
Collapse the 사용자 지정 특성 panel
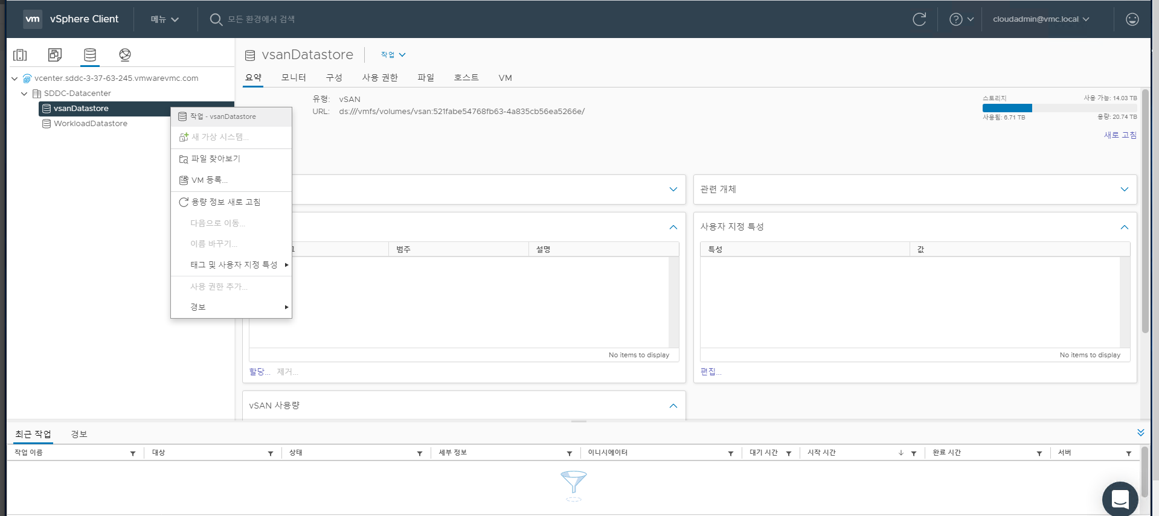[1125, 228]
